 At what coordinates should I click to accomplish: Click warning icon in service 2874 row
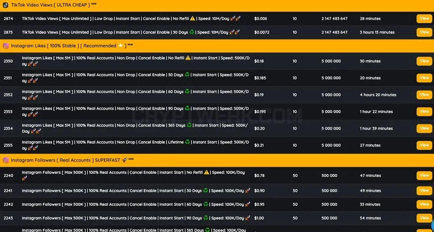point(193,19)
